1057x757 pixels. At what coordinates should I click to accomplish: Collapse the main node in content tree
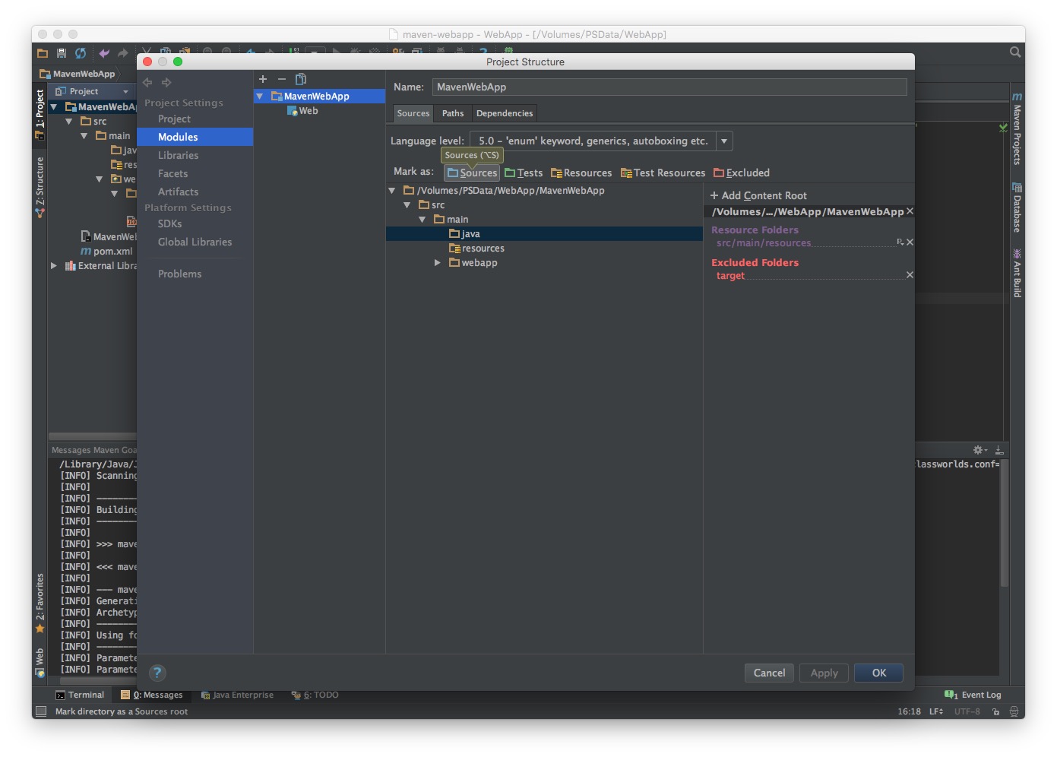pyautogui.click(x=422, y=220)
